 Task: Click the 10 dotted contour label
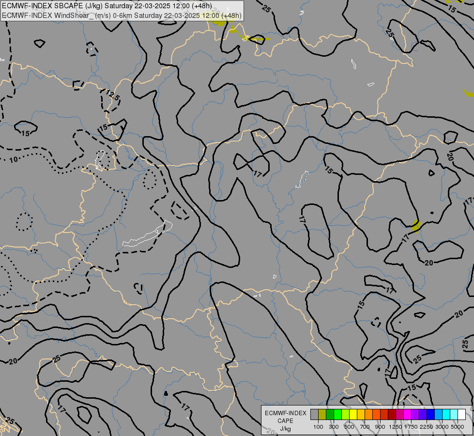[14, 159]
